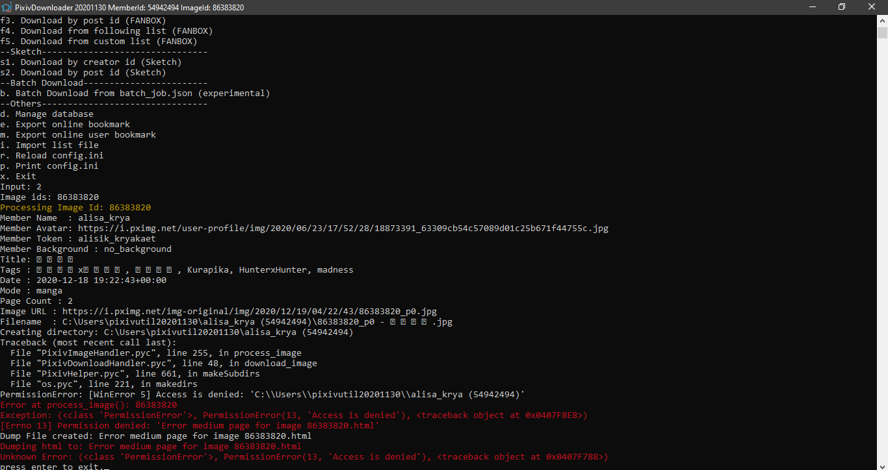Click 'Member Token : alisik_kryakaet' line
Viewport: 888px width, 470px height.
[x=78, y=239]
